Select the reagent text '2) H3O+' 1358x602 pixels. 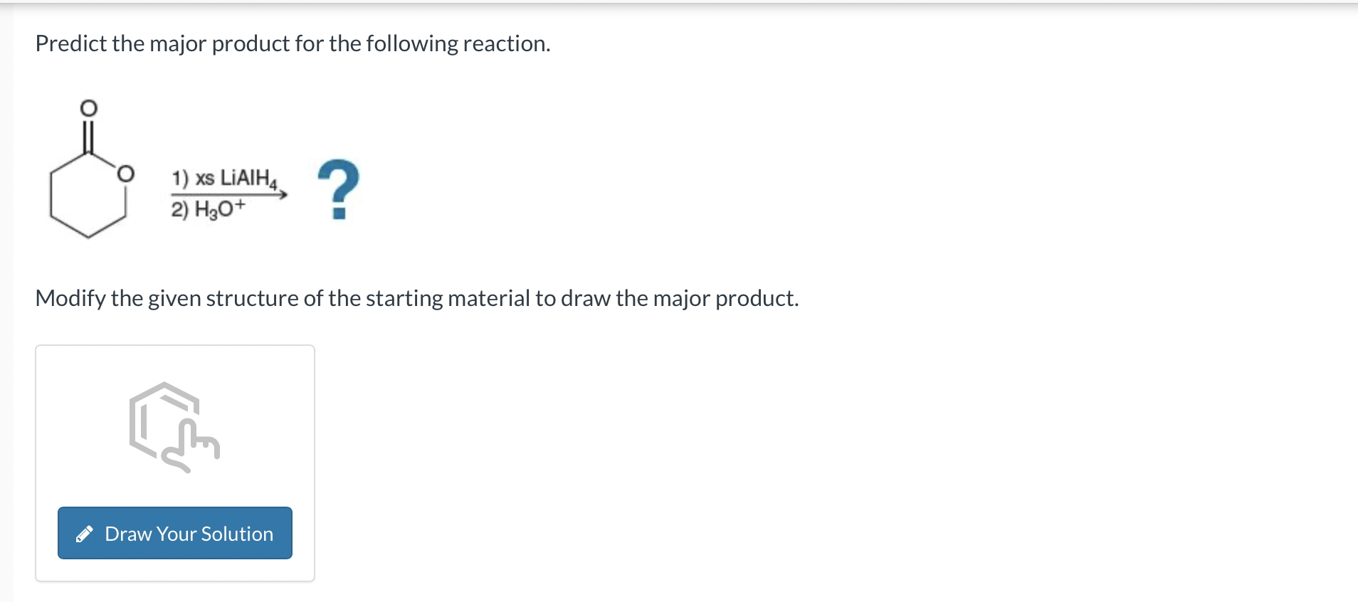207,209
